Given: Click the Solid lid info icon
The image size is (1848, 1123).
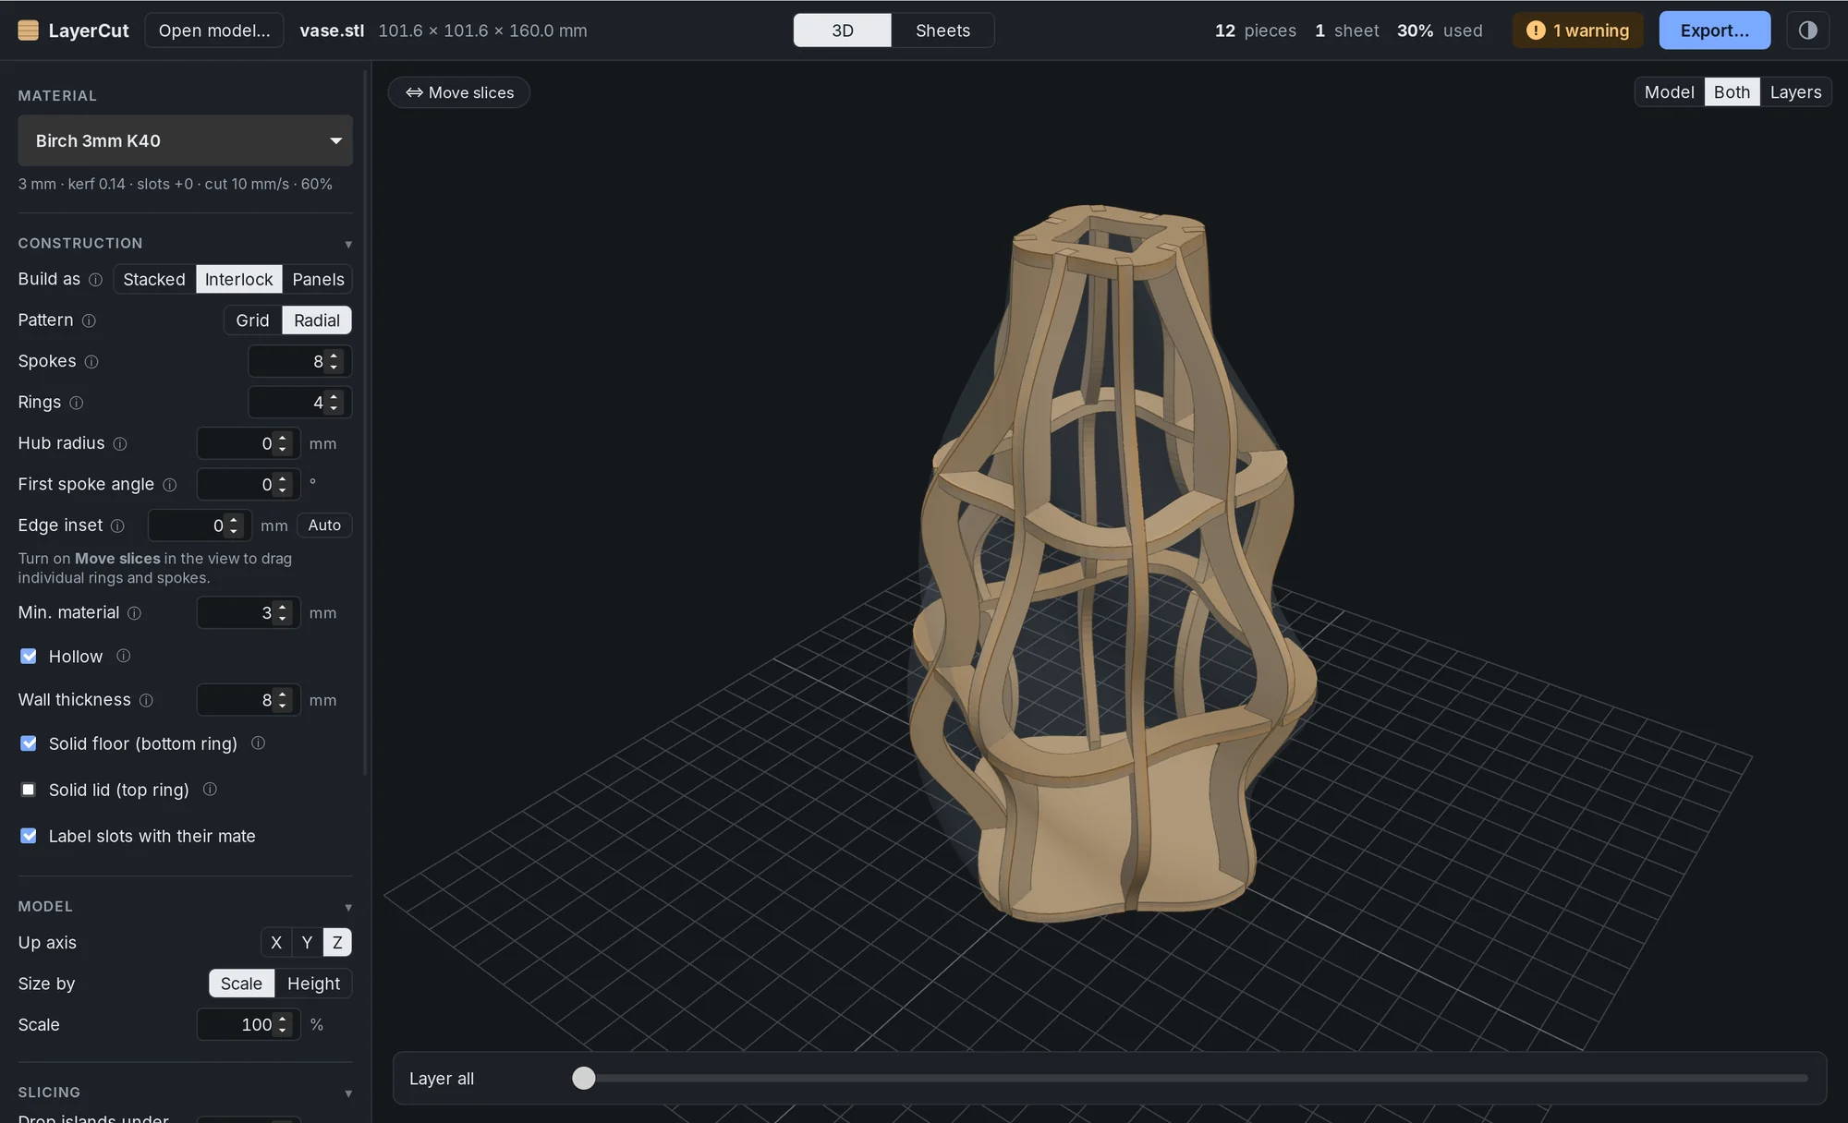Looking at the screenshot, I should point(210,790).
